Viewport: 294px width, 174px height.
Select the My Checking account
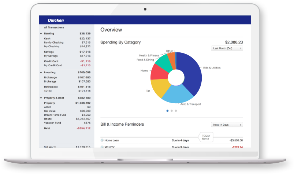[67, 47]
